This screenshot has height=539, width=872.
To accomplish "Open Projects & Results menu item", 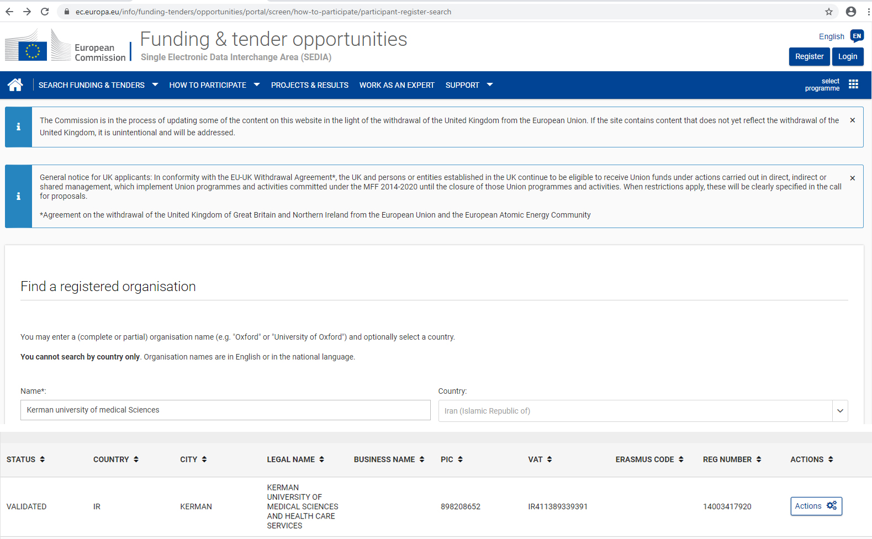I will [x=309, y=85].
